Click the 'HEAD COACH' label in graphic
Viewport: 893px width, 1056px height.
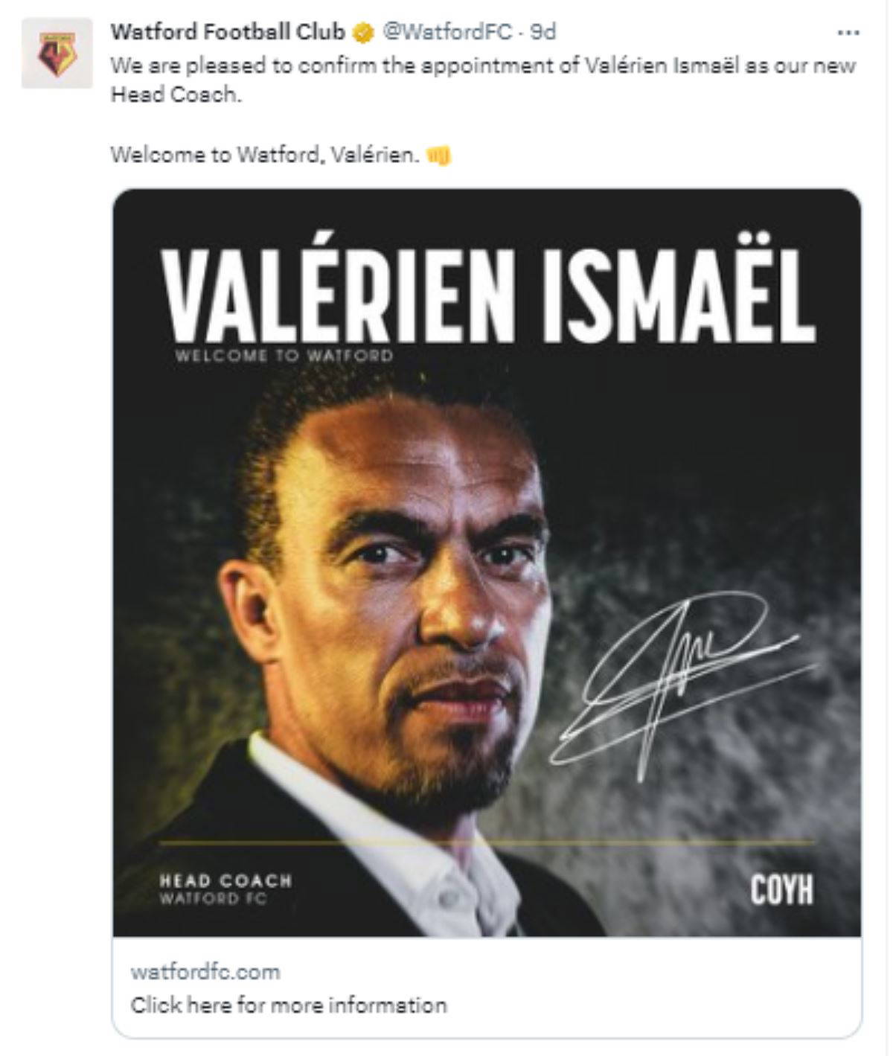pyautogui.click(x=225, y=881)
